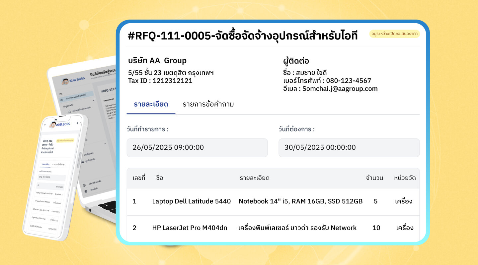This screenshot has height=265, width=478.
Task: Open the รายการข้อคำถาม tab
Action: coord(208,104)
